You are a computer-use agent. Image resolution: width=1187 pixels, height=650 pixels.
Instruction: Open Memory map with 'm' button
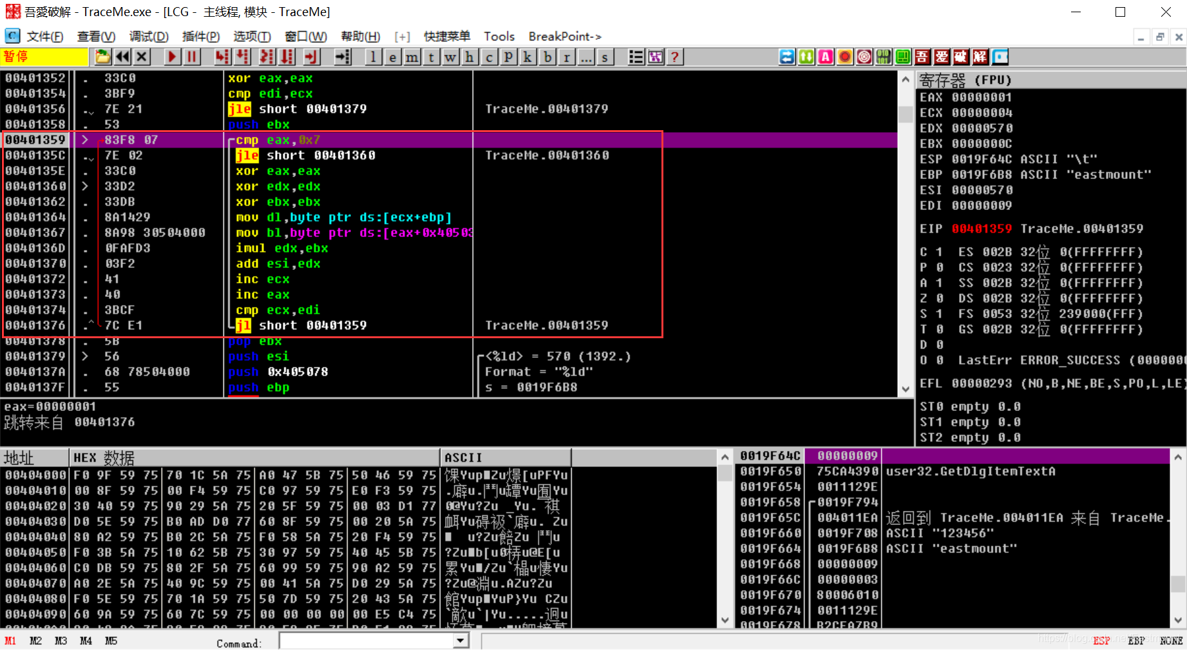(412, 57)
